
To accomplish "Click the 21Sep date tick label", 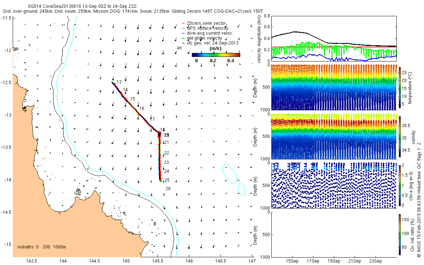I will (x=355, y=261).
